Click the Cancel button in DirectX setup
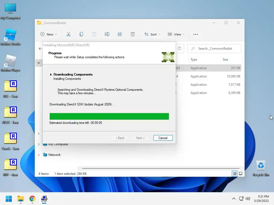 pos(163,138)
